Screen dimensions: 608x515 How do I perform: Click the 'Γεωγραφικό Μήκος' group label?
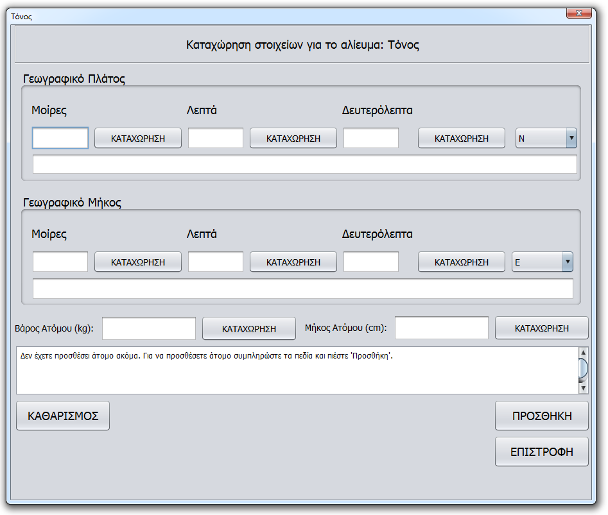coord(72,203)
